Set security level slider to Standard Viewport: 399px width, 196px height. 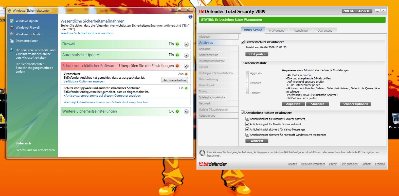(247, 83)
